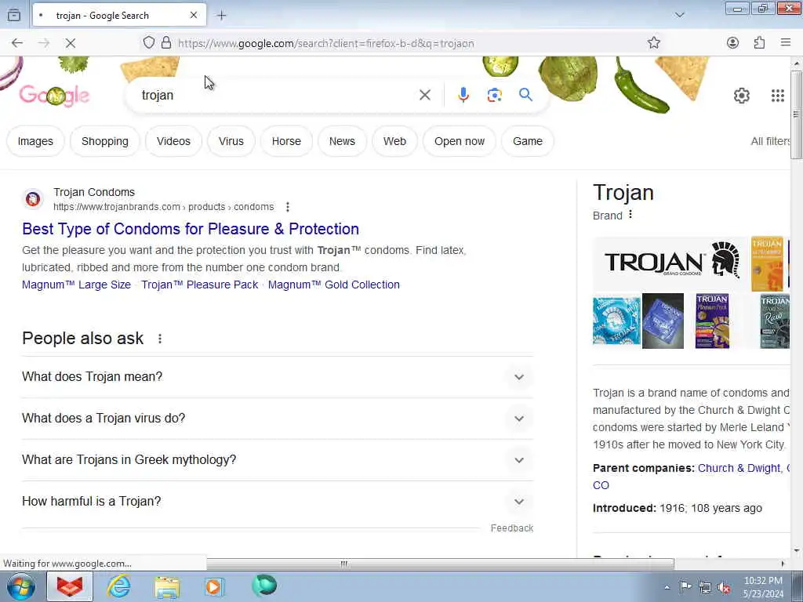This screenshot has height=602, width=803.
Task: Open the extensions puzzle icon
Action: 759,43
